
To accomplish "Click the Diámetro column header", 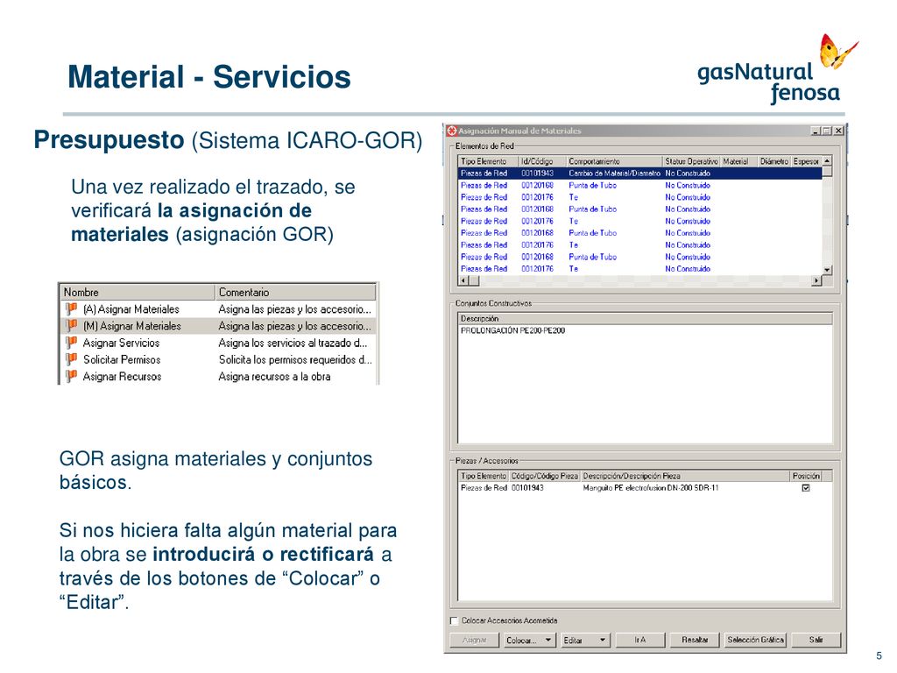I will point(774,161).
